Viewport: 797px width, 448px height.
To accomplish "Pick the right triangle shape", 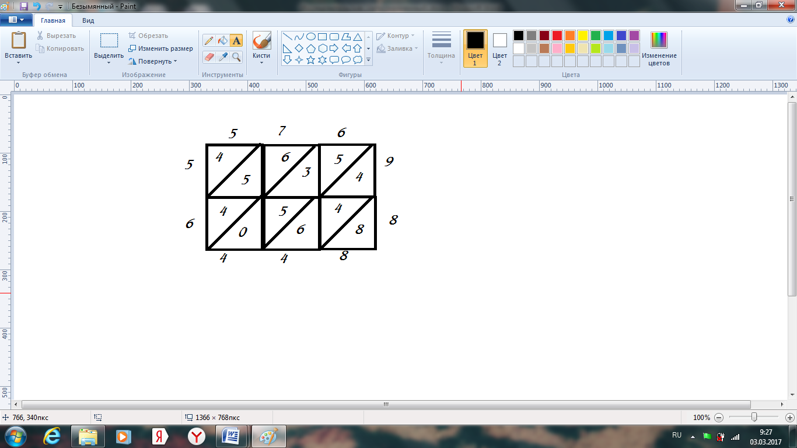I will click(288, 48).
